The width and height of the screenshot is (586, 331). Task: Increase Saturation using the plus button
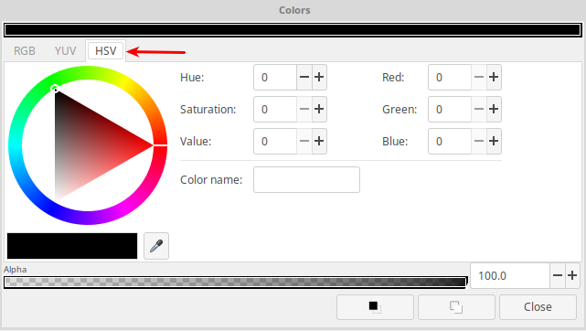click(319, 109)
